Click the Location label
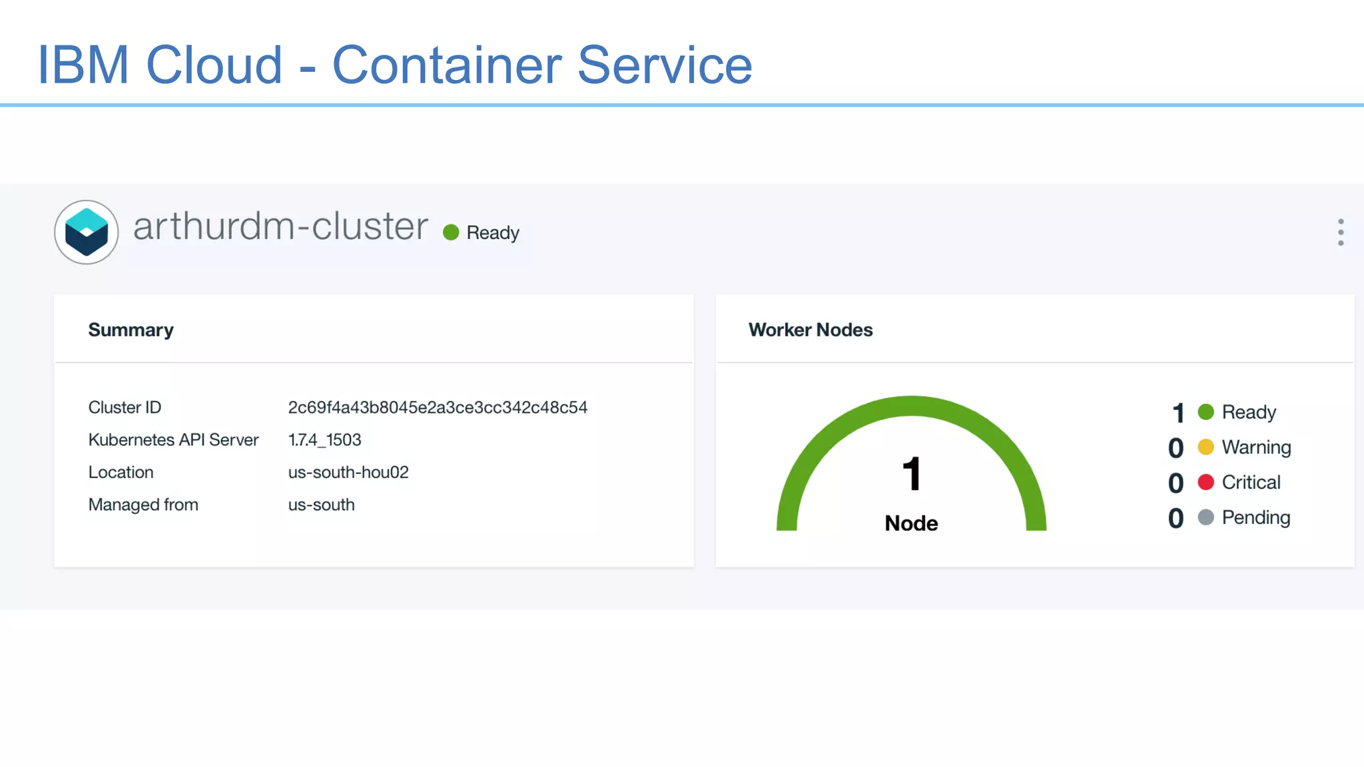The width and height of the screenshot is (1364, 767). 121,473
